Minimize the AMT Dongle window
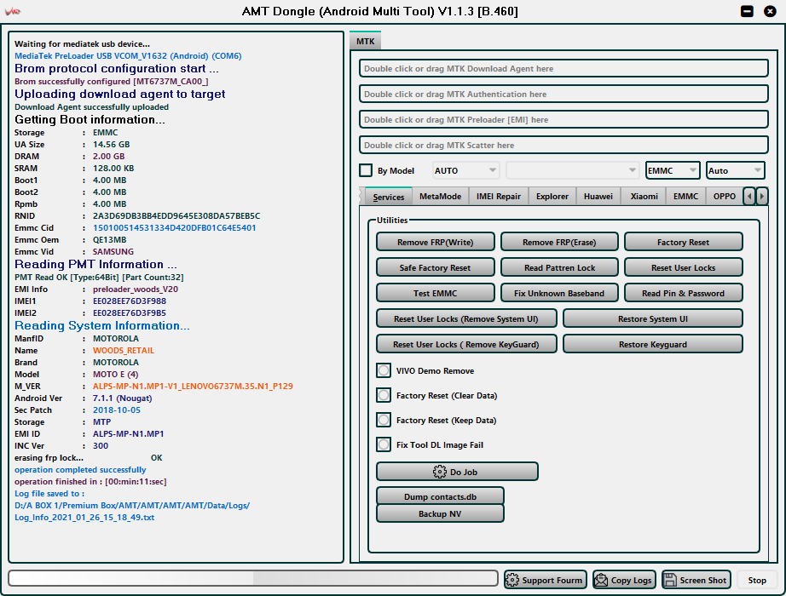786x596 pixels. pos(747,11)
